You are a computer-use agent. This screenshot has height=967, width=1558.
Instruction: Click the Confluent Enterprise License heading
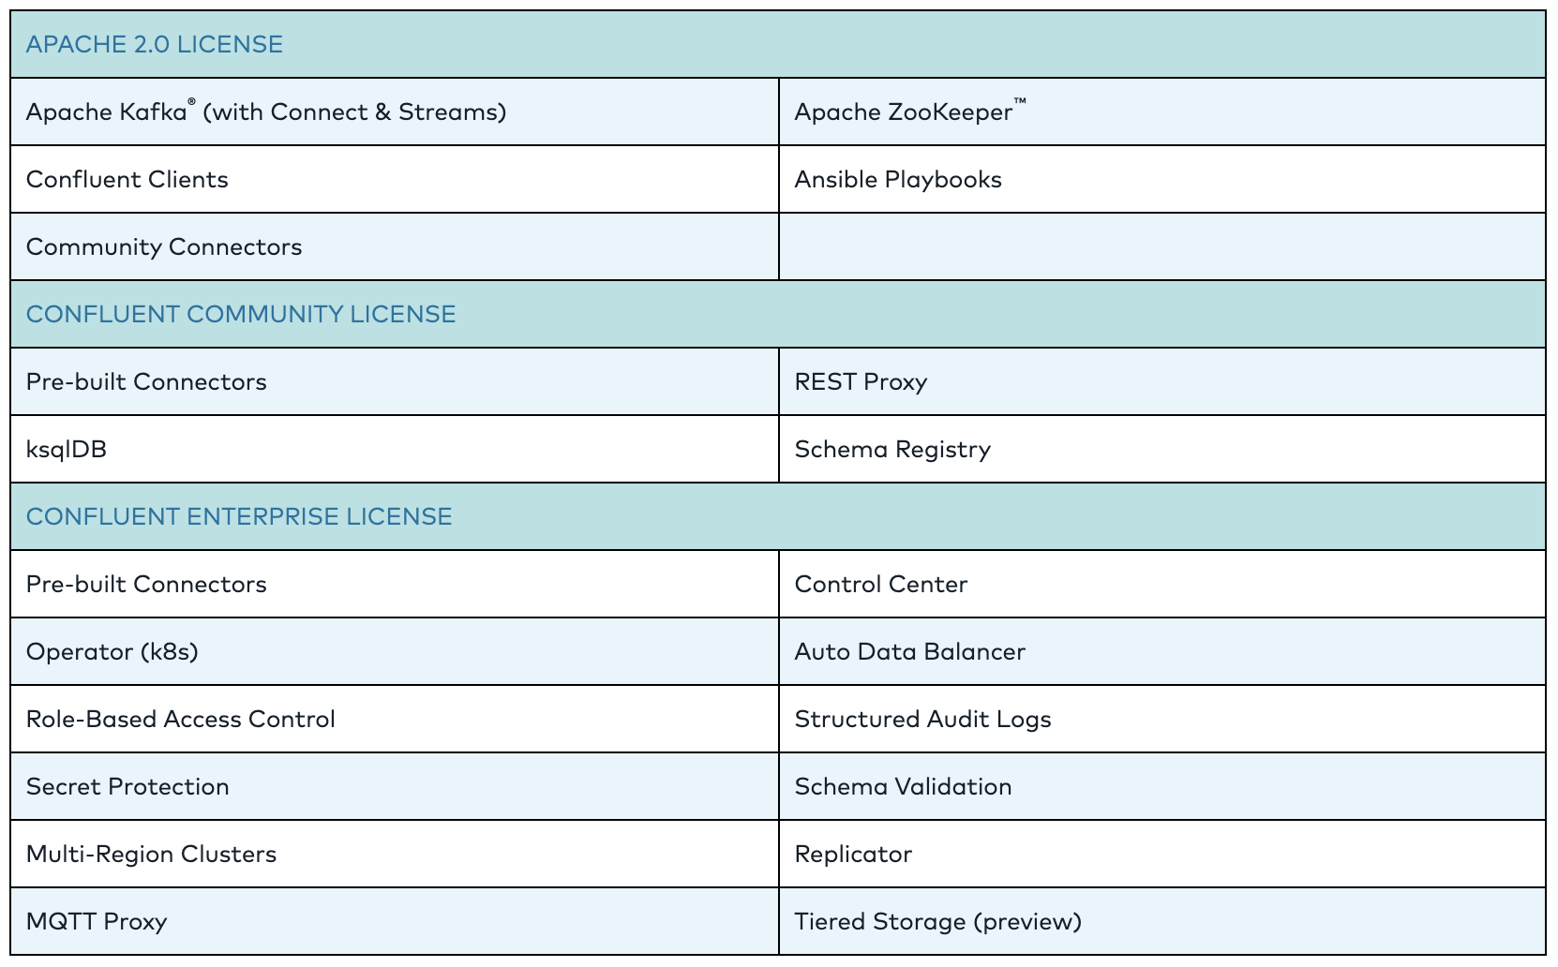click(239, 517)
